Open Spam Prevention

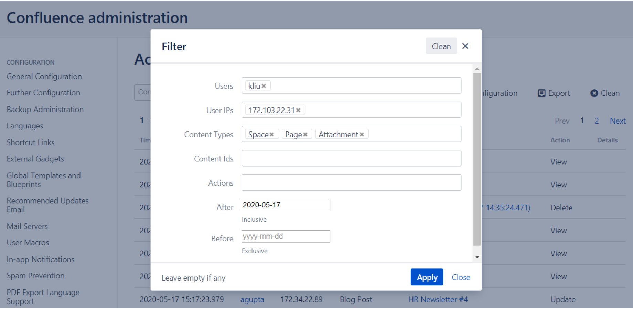pos(35,276)
